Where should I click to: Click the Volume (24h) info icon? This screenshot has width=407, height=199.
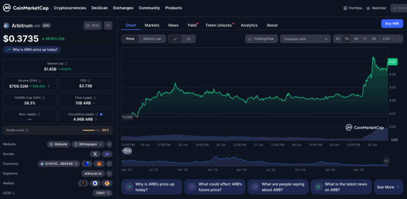40,81
